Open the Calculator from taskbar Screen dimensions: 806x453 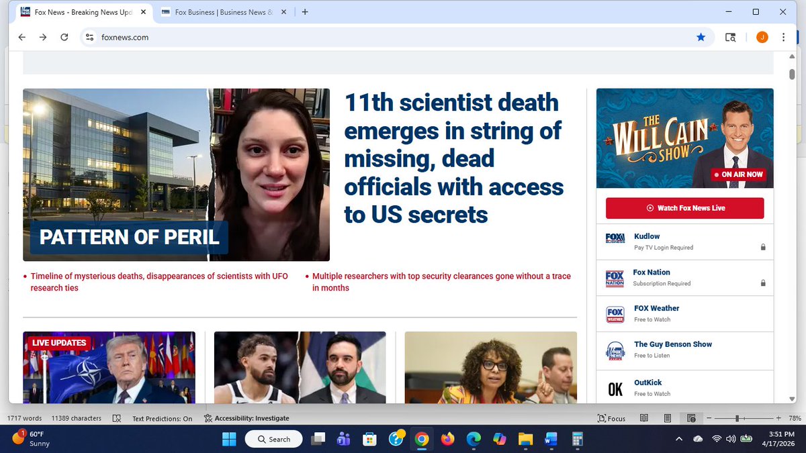[x=576, y=439]
